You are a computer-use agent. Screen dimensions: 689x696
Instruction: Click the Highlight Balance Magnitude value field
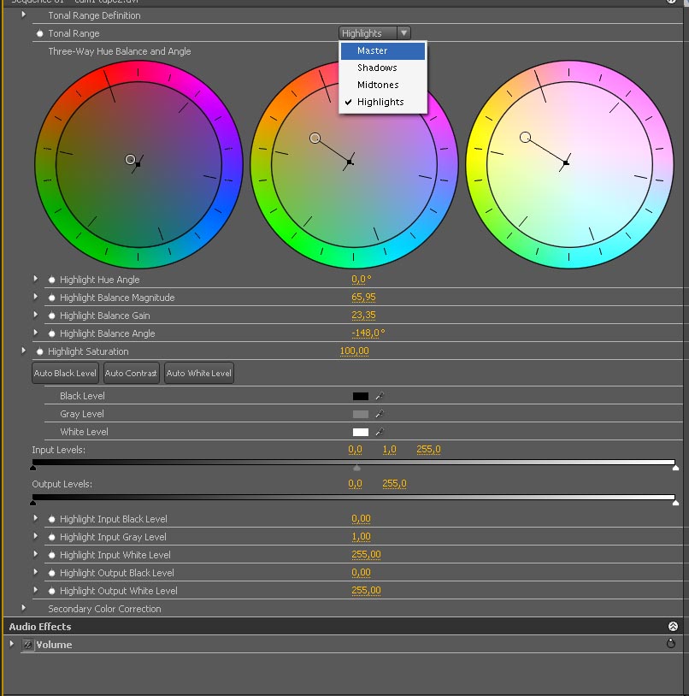363,298
